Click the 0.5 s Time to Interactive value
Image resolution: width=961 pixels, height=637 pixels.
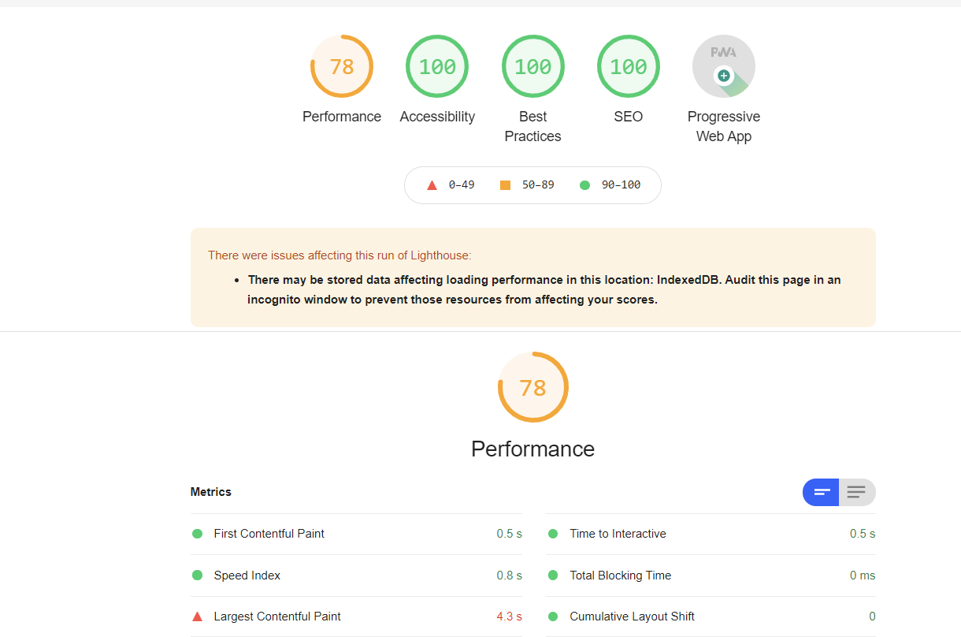click(863, 534)
